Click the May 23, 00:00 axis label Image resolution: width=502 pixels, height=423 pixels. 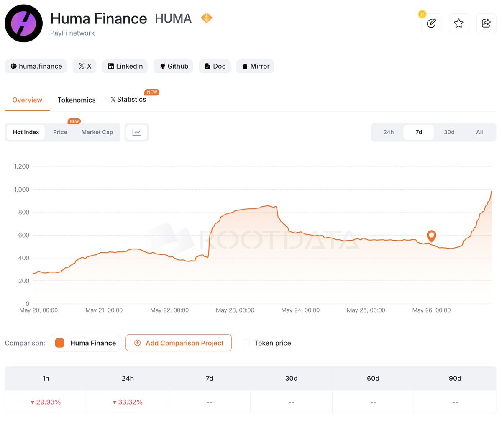[x=235, y=310]
